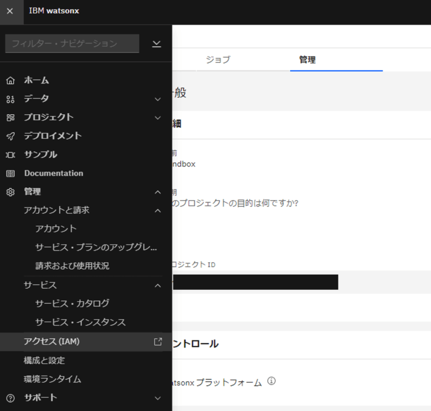Select サービス・プランのアップグレ... entry
The height and width of the screenshot is (411, 431).
96,247
